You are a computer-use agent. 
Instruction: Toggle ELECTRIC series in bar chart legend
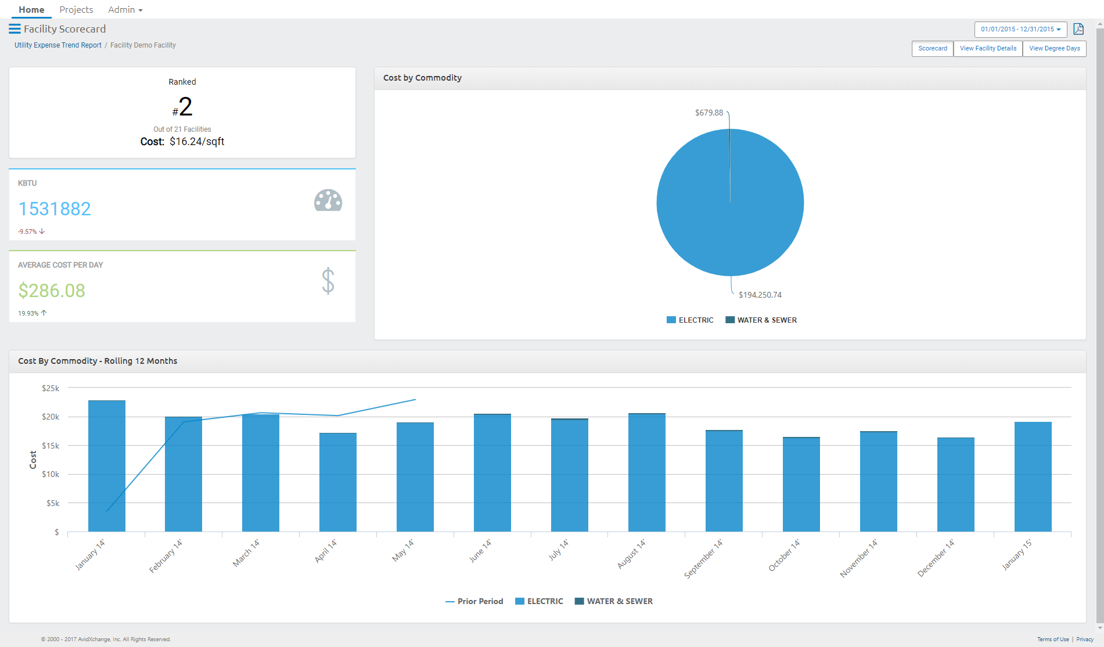pos(539,601)
